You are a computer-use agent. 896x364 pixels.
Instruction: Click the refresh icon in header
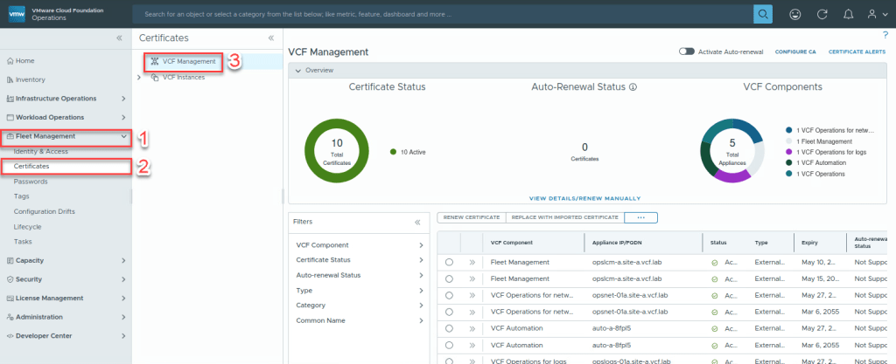click(x=822, y=15)
